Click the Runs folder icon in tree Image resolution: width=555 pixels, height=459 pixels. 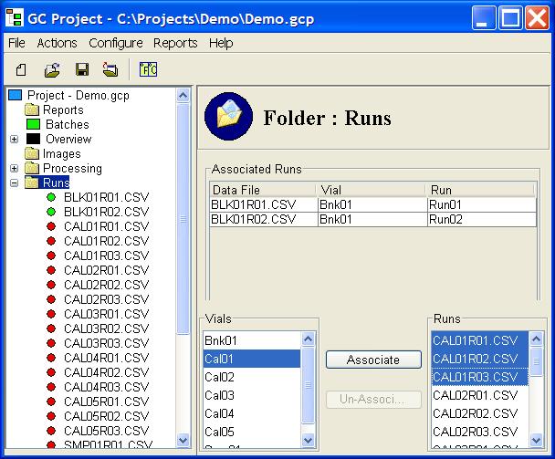pos(32,183)
